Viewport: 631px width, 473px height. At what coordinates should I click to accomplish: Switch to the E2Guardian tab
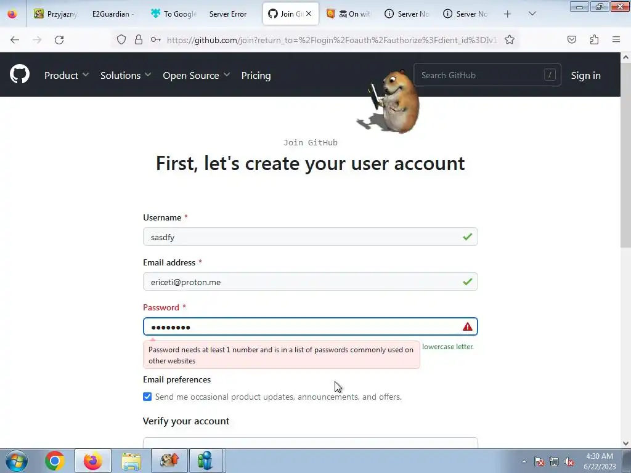(113, 14)
